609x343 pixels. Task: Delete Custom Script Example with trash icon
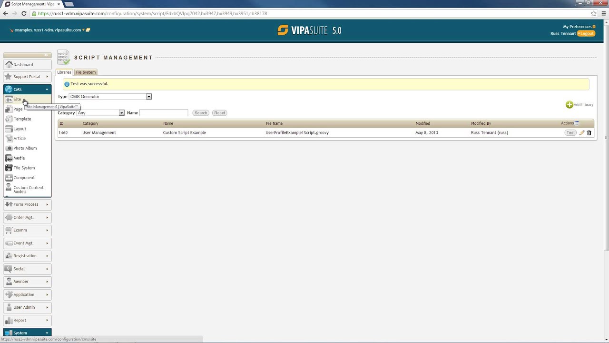589,133
